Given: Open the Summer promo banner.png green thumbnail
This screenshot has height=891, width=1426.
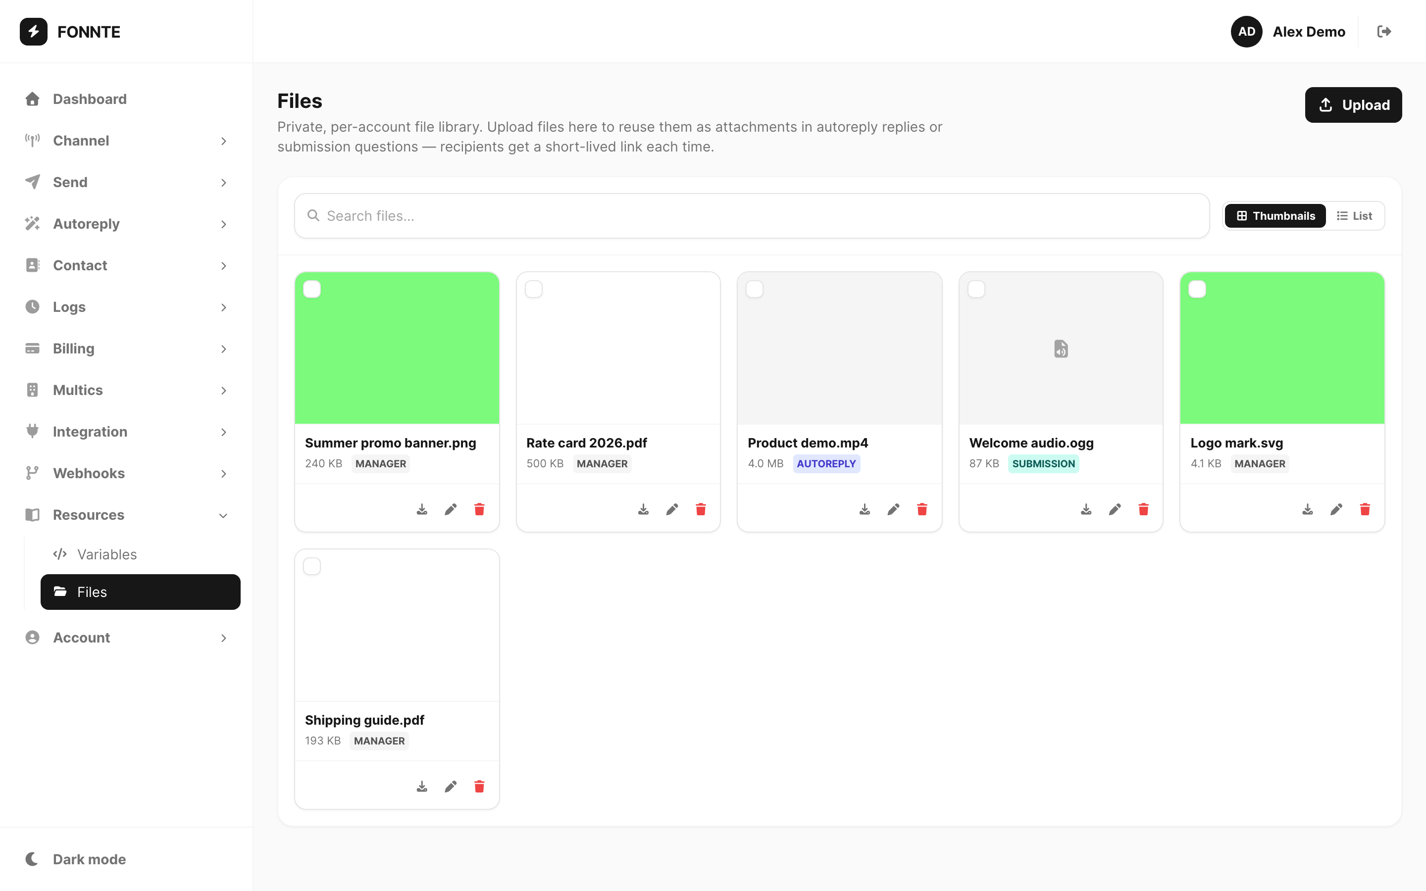Looking at the screenshot, I should pos(397,347).
